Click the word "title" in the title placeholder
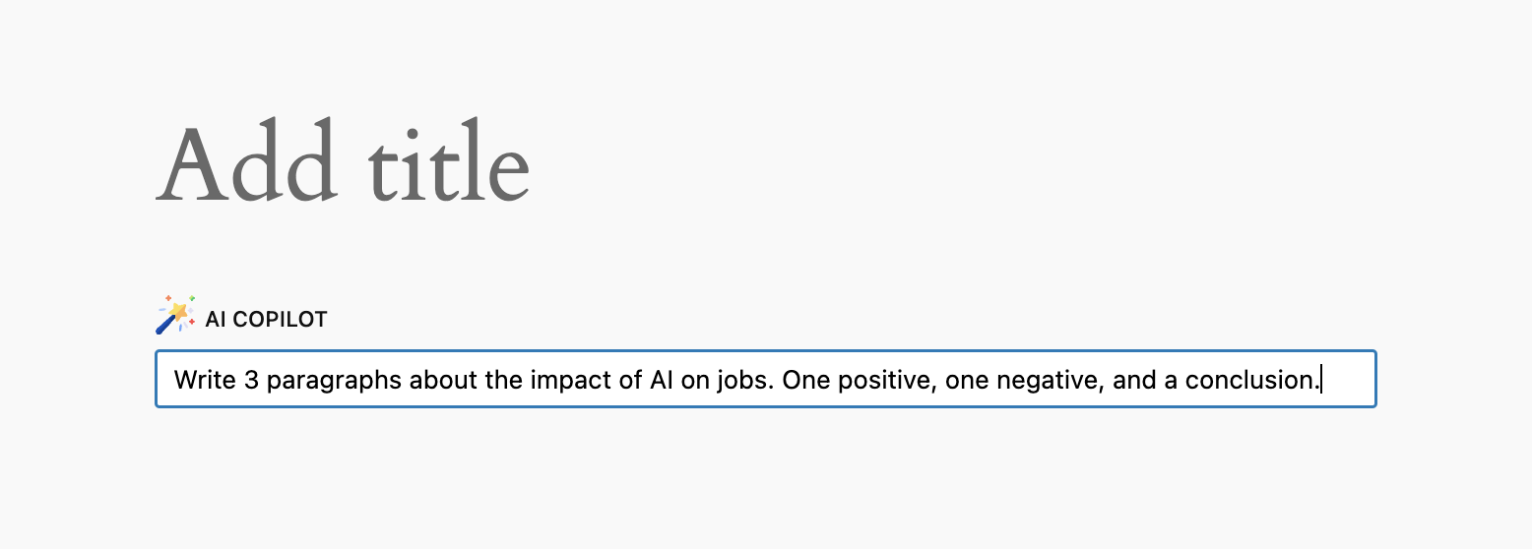Image resolution: width=1532 pixels, height=549 pixels. [x=450, y=163]
